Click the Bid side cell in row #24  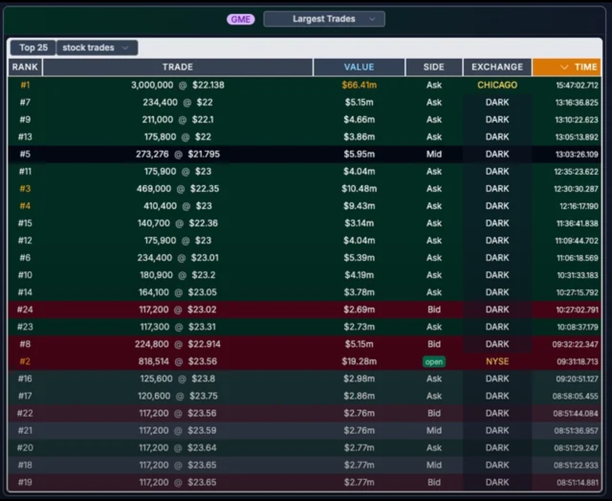click(x=434, y=310)
